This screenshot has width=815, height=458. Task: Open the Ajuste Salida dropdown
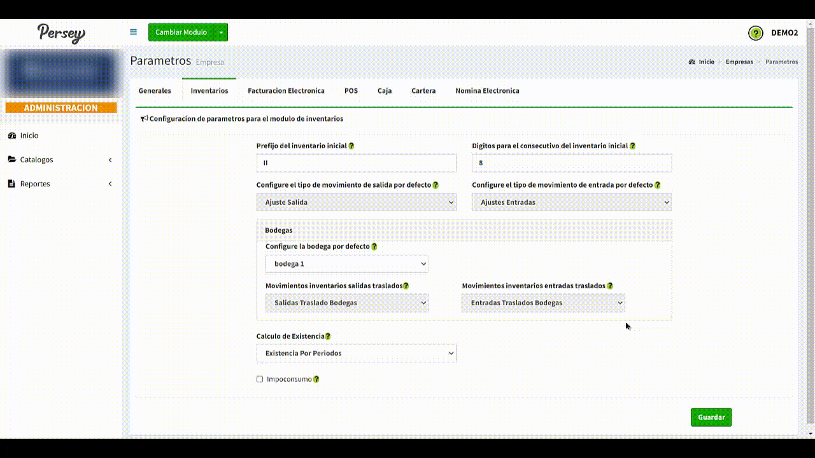[356, 202]
